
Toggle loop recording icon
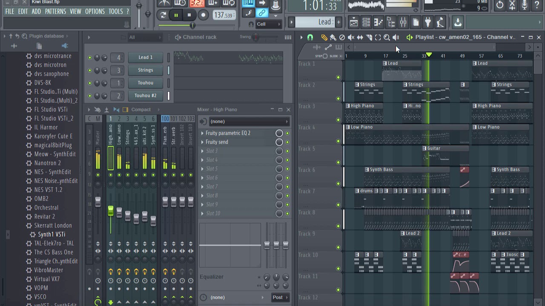(x=229, y=3)
